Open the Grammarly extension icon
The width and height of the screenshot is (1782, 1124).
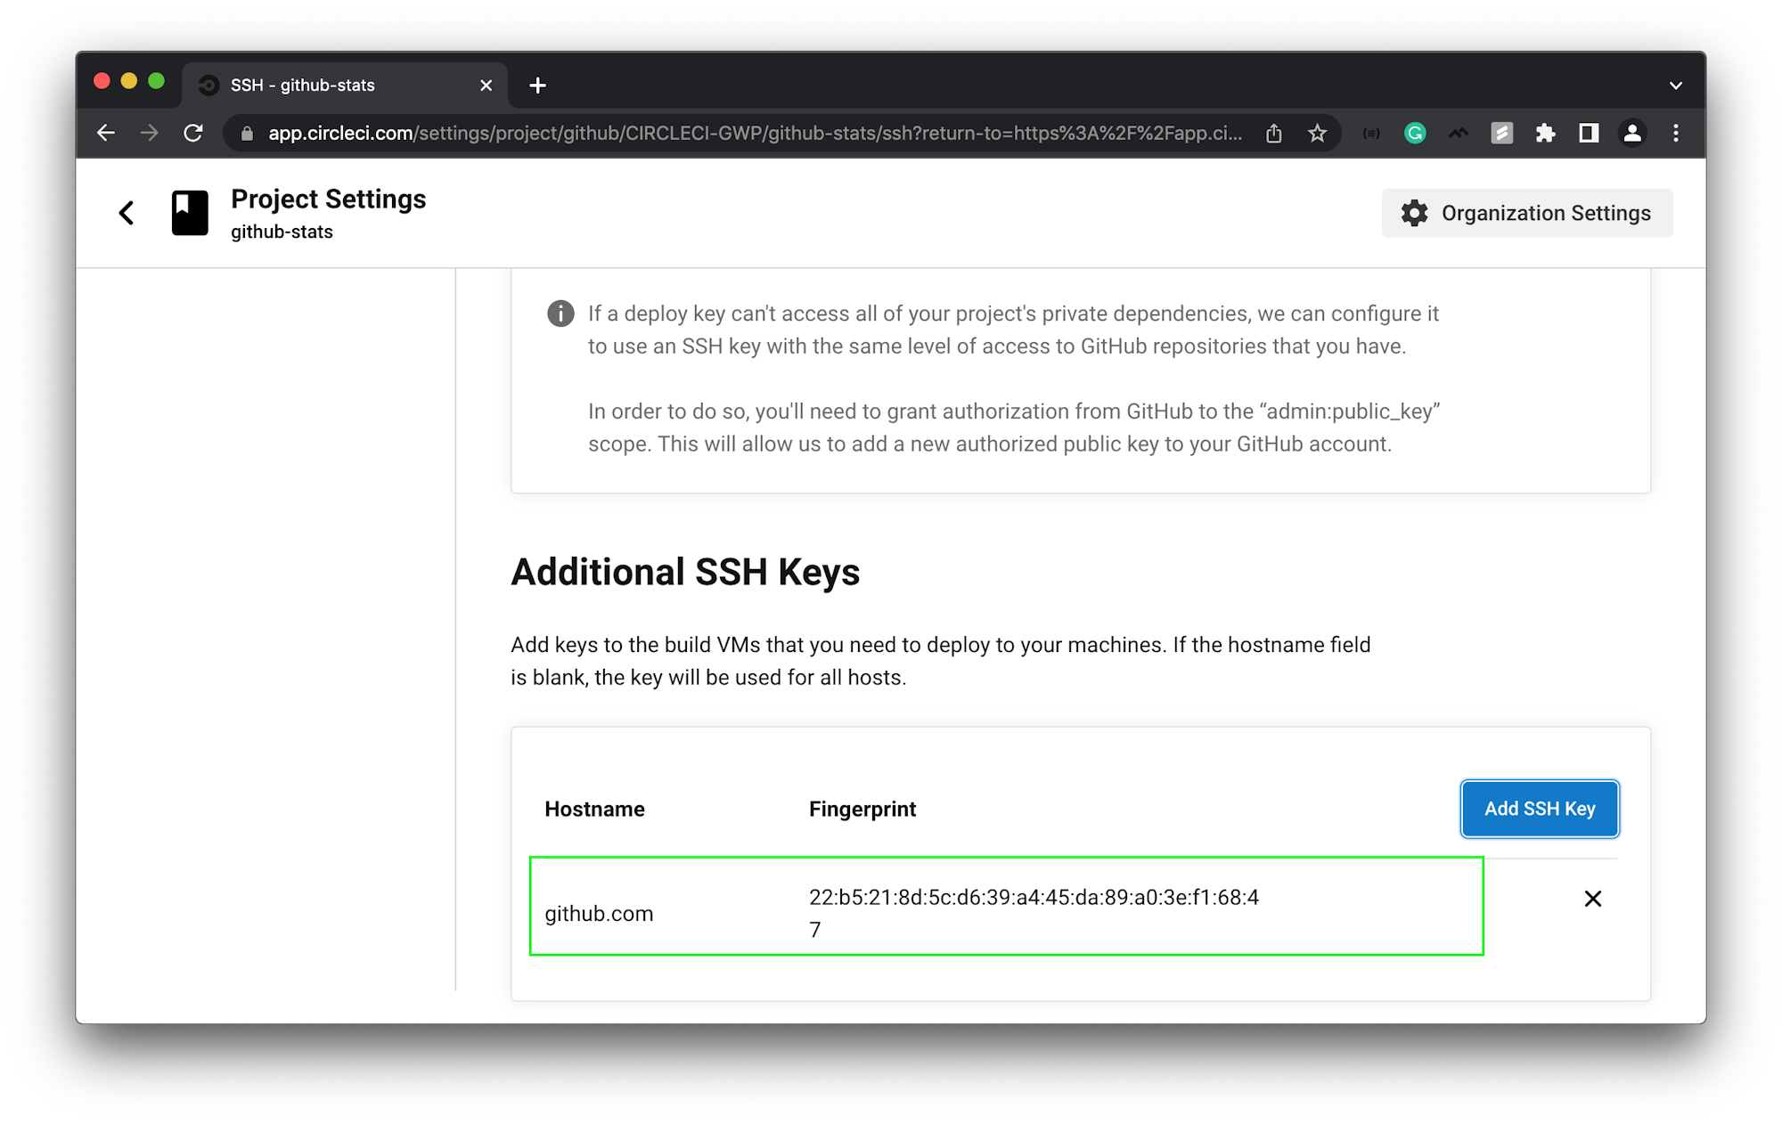(x=1415, y=133)
